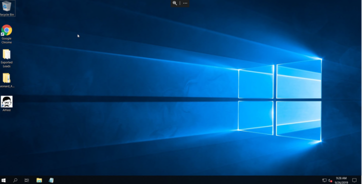362x184 pixels.
Task: Click the 'Google Chrome' text caption
Action: click(6, 40)
